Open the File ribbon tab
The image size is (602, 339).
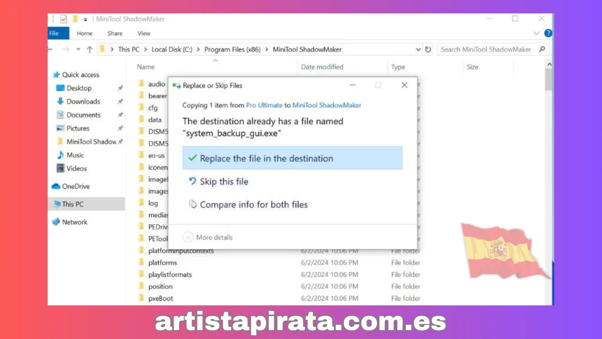coord(54,33)
